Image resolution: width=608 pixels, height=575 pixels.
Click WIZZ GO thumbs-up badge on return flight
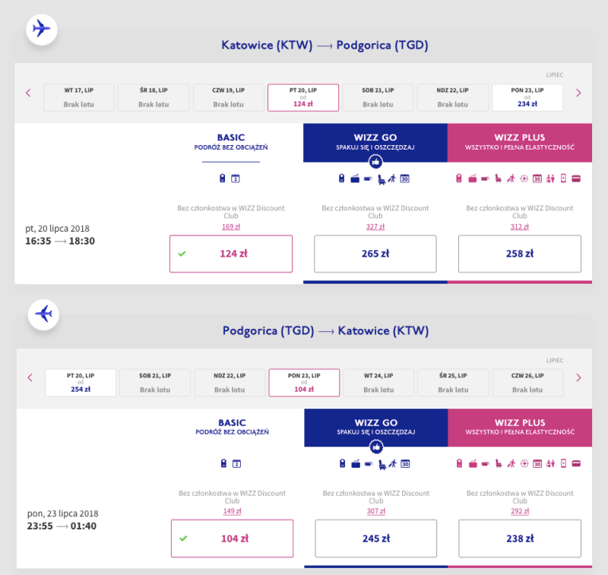376,447
